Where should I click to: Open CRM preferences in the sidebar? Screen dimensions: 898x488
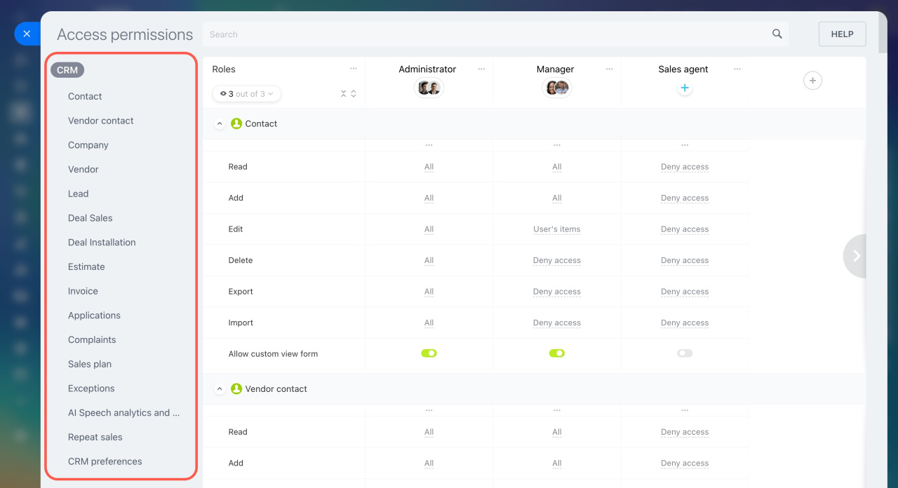tap(105, 461)
